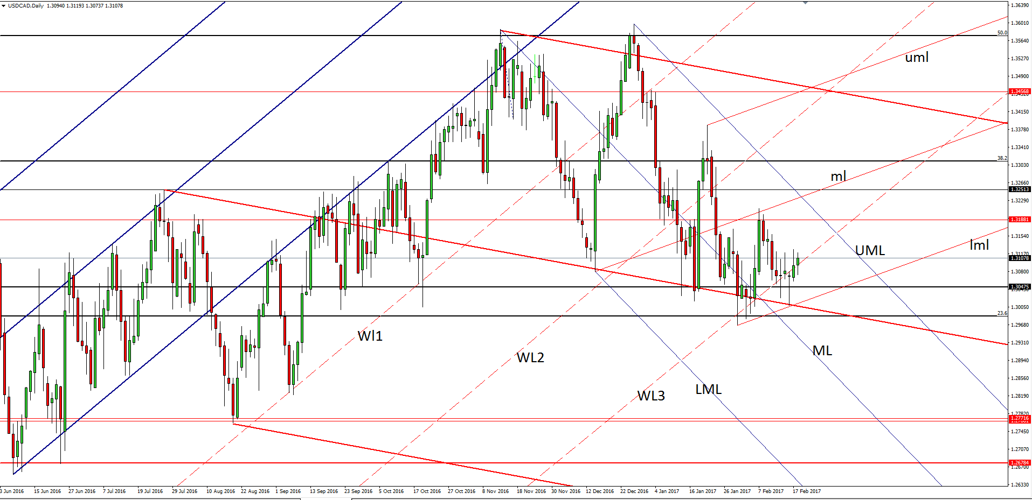1032x500 pixels.
Task: Click the red 1.31881 price tag
Action: click(x=1020, y=220)
